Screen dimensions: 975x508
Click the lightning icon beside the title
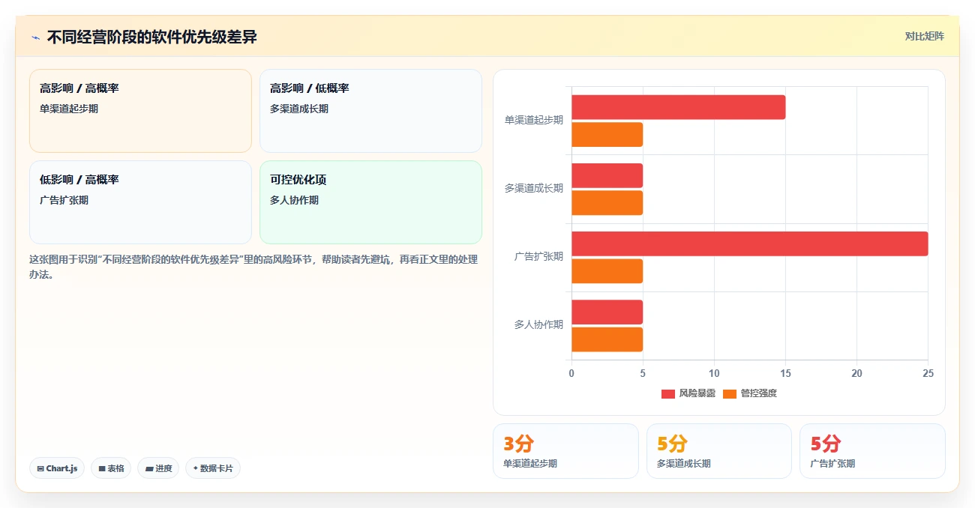pyautogui.click(x=35, y=37)
